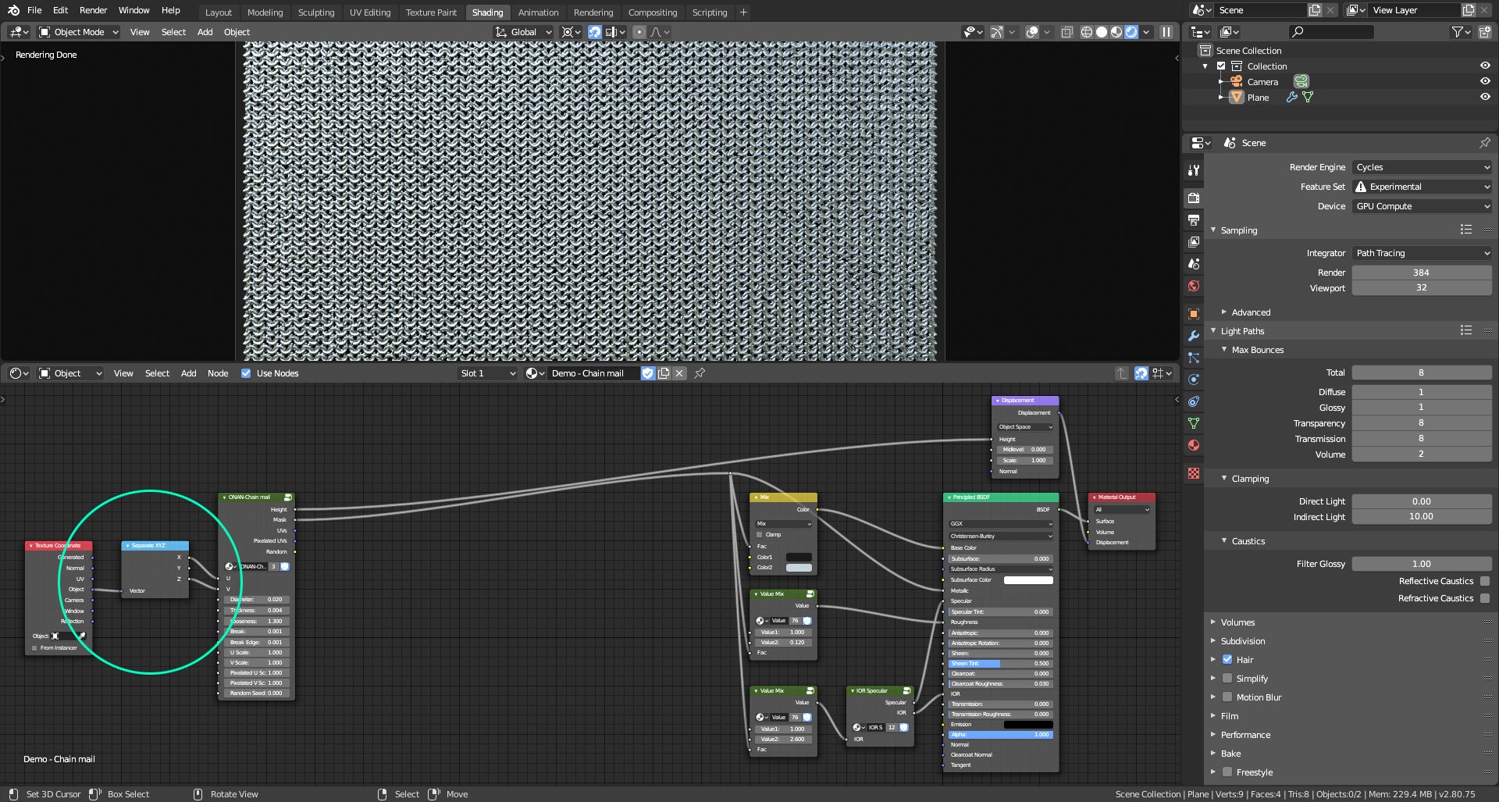Viewport: 1499px width, 802px height.
Task: Click the Filter Glossy value slider
Action: point(1422,564)
